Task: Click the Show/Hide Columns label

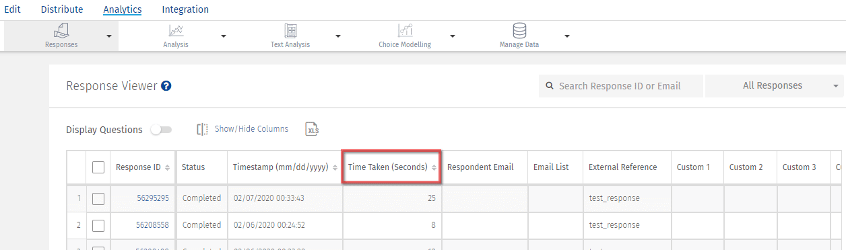Action: click(251, 129)
